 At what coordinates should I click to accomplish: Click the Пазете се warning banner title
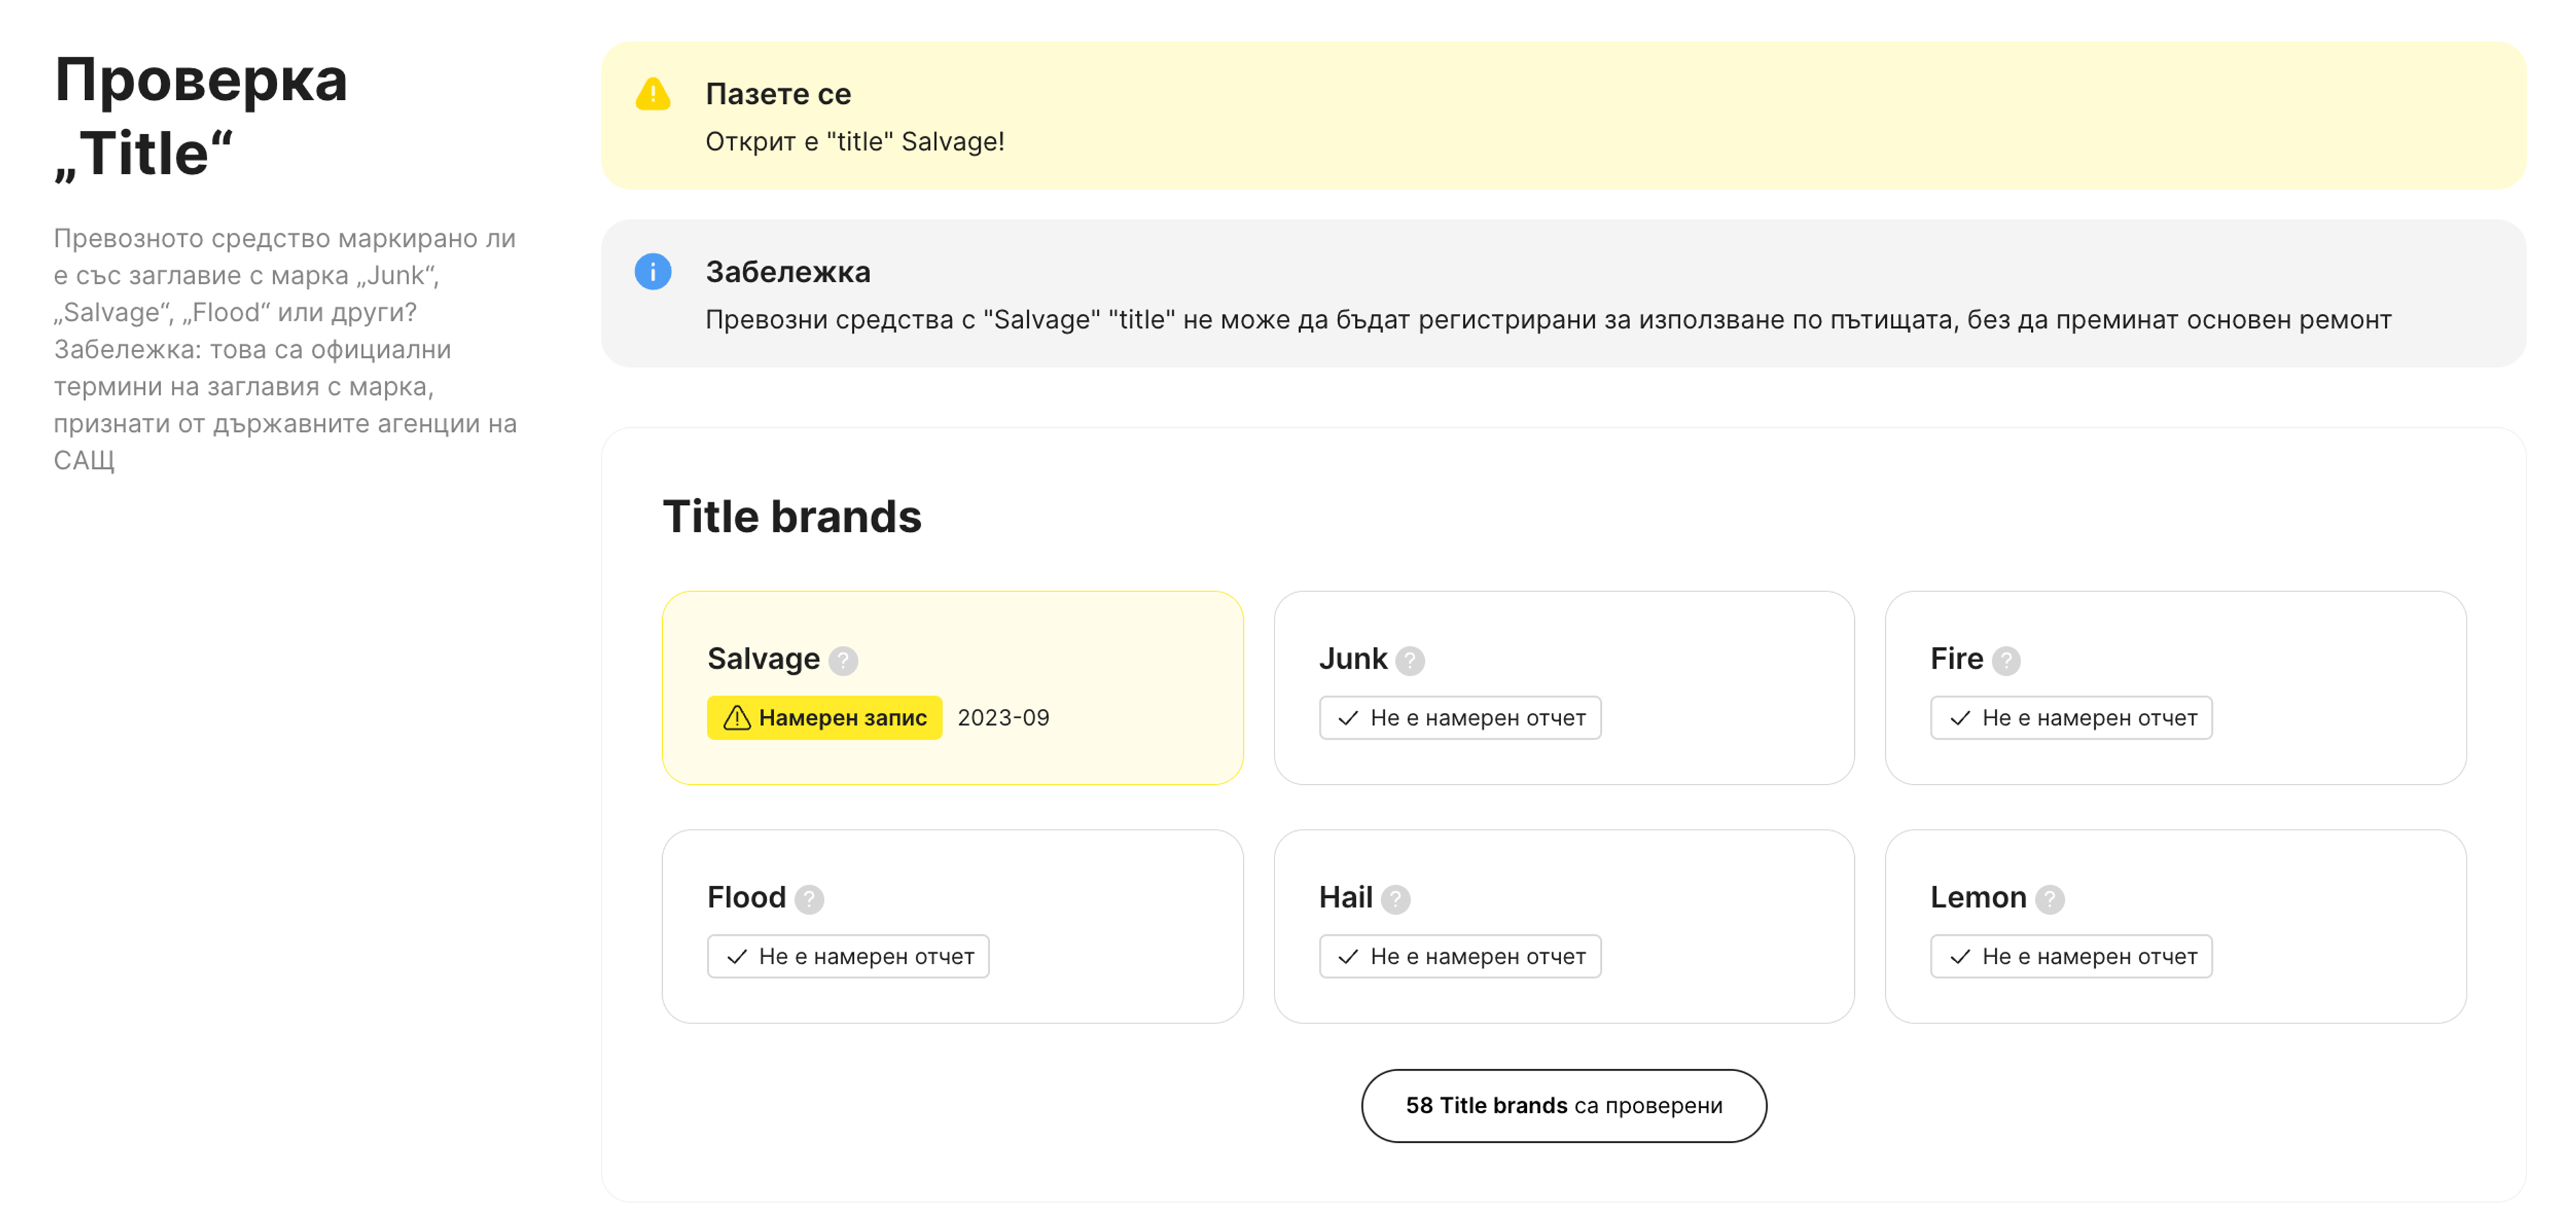tap(778, 94)
